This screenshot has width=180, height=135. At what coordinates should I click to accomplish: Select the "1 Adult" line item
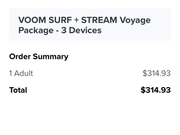point(21,73)
